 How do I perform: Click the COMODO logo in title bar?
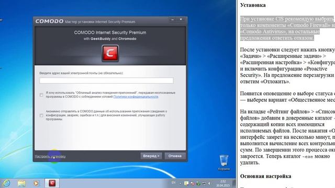tap(49, 21)
